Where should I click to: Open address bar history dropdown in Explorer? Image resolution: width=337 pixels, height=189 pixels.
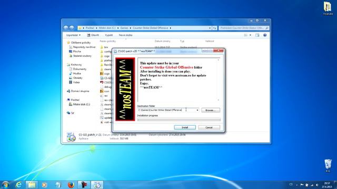click(210, 28)
